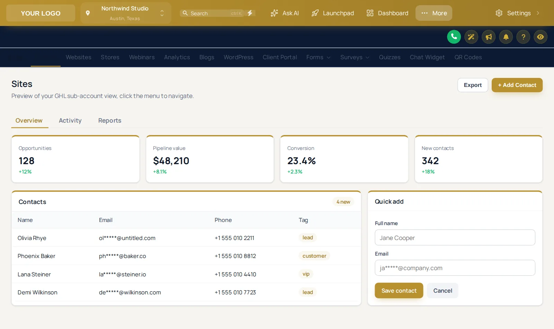Viewport: 554px width, 329px height.
Task: Click the customer tag for Phoenix Baker
Action: [x=314, y=256]
